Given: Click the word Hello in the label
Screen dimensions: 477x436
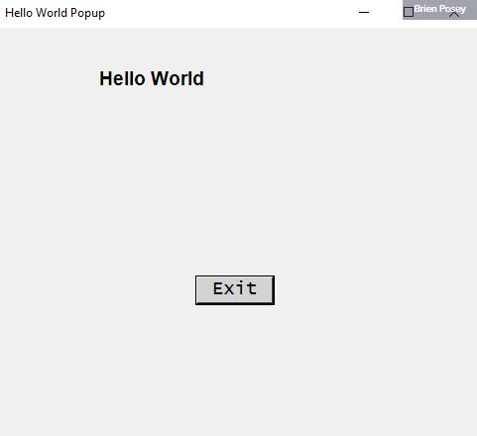Looking at the screenshot, I should [x=122, y=78].
